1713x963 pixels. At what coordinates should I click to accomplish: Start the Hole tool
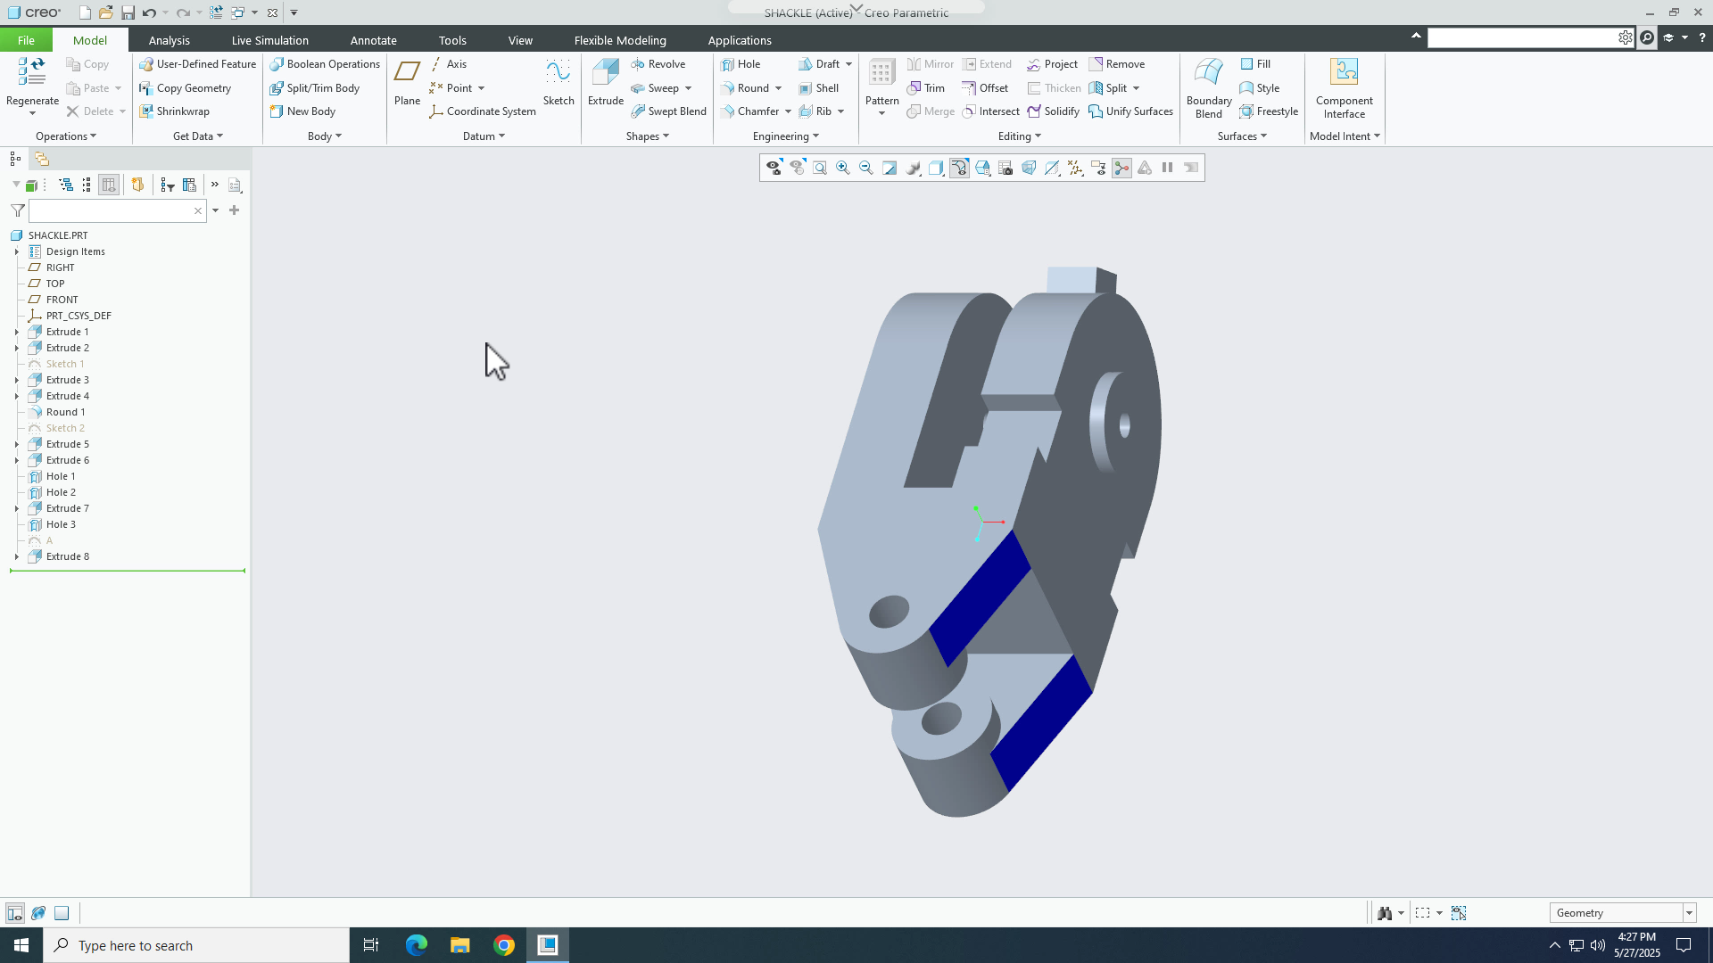(x=743, y=63)
